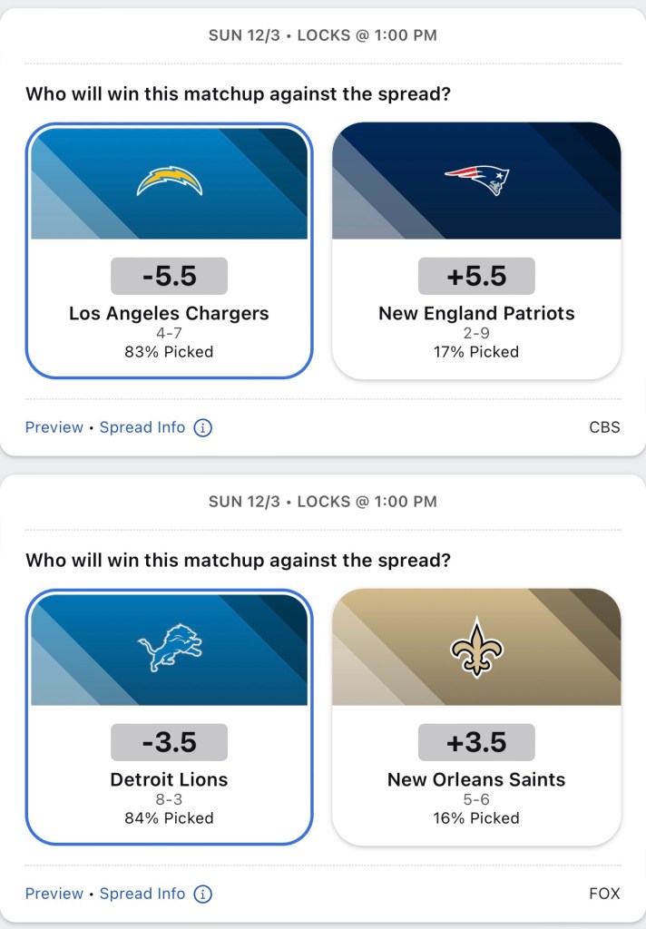Viewport: 646px width, 929px height.
Task: Click the +5.5 spread badge
Action: [x=476, y=276]
